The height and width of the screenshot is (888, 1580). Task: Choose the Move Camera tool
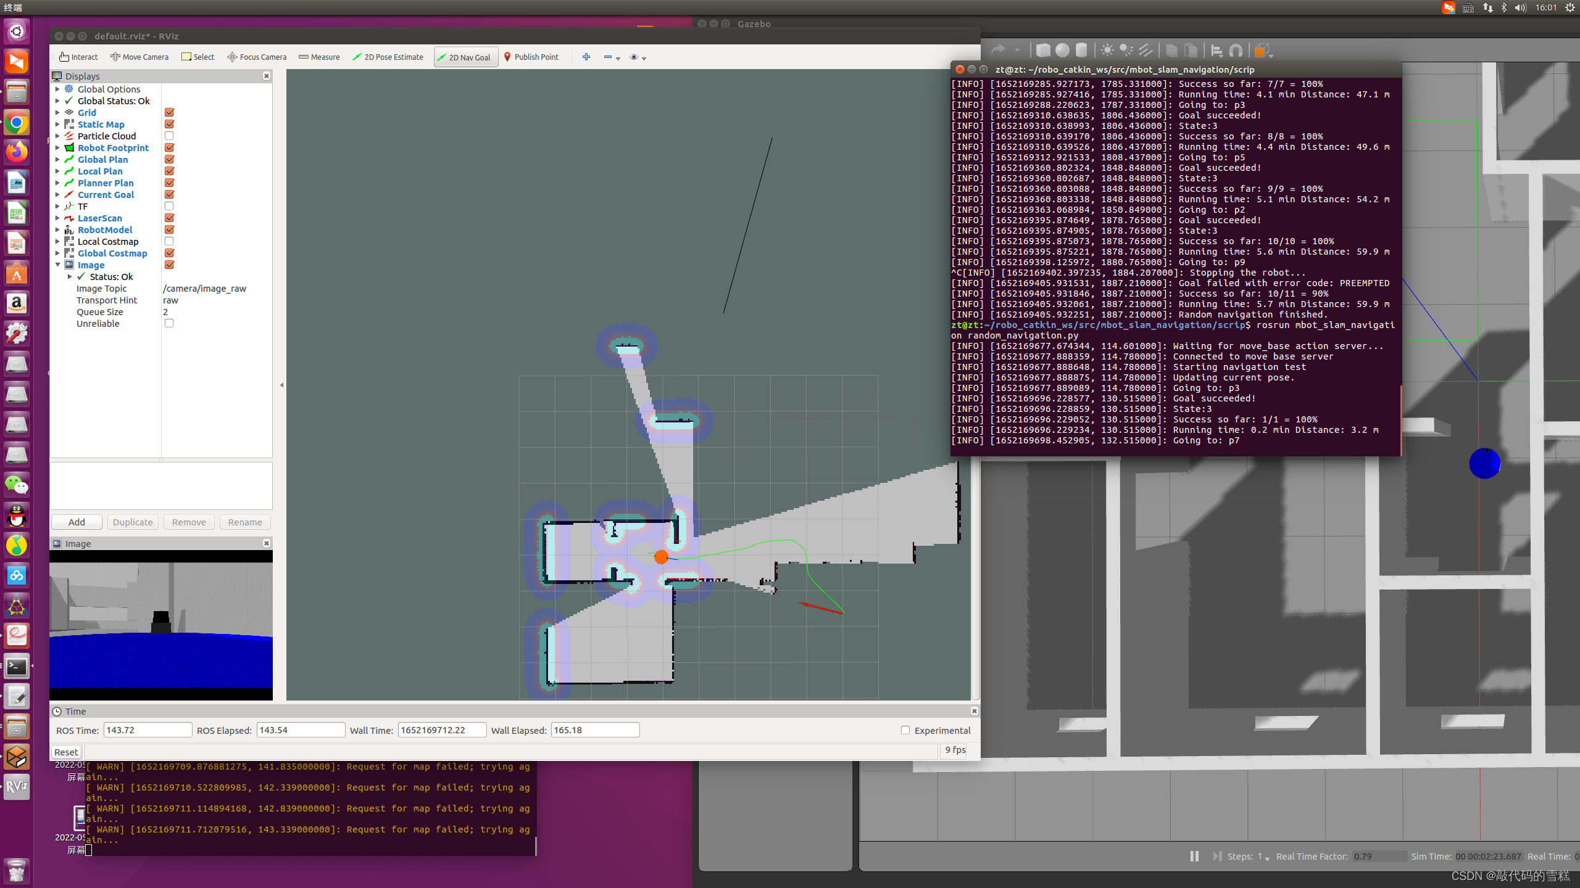139,57
